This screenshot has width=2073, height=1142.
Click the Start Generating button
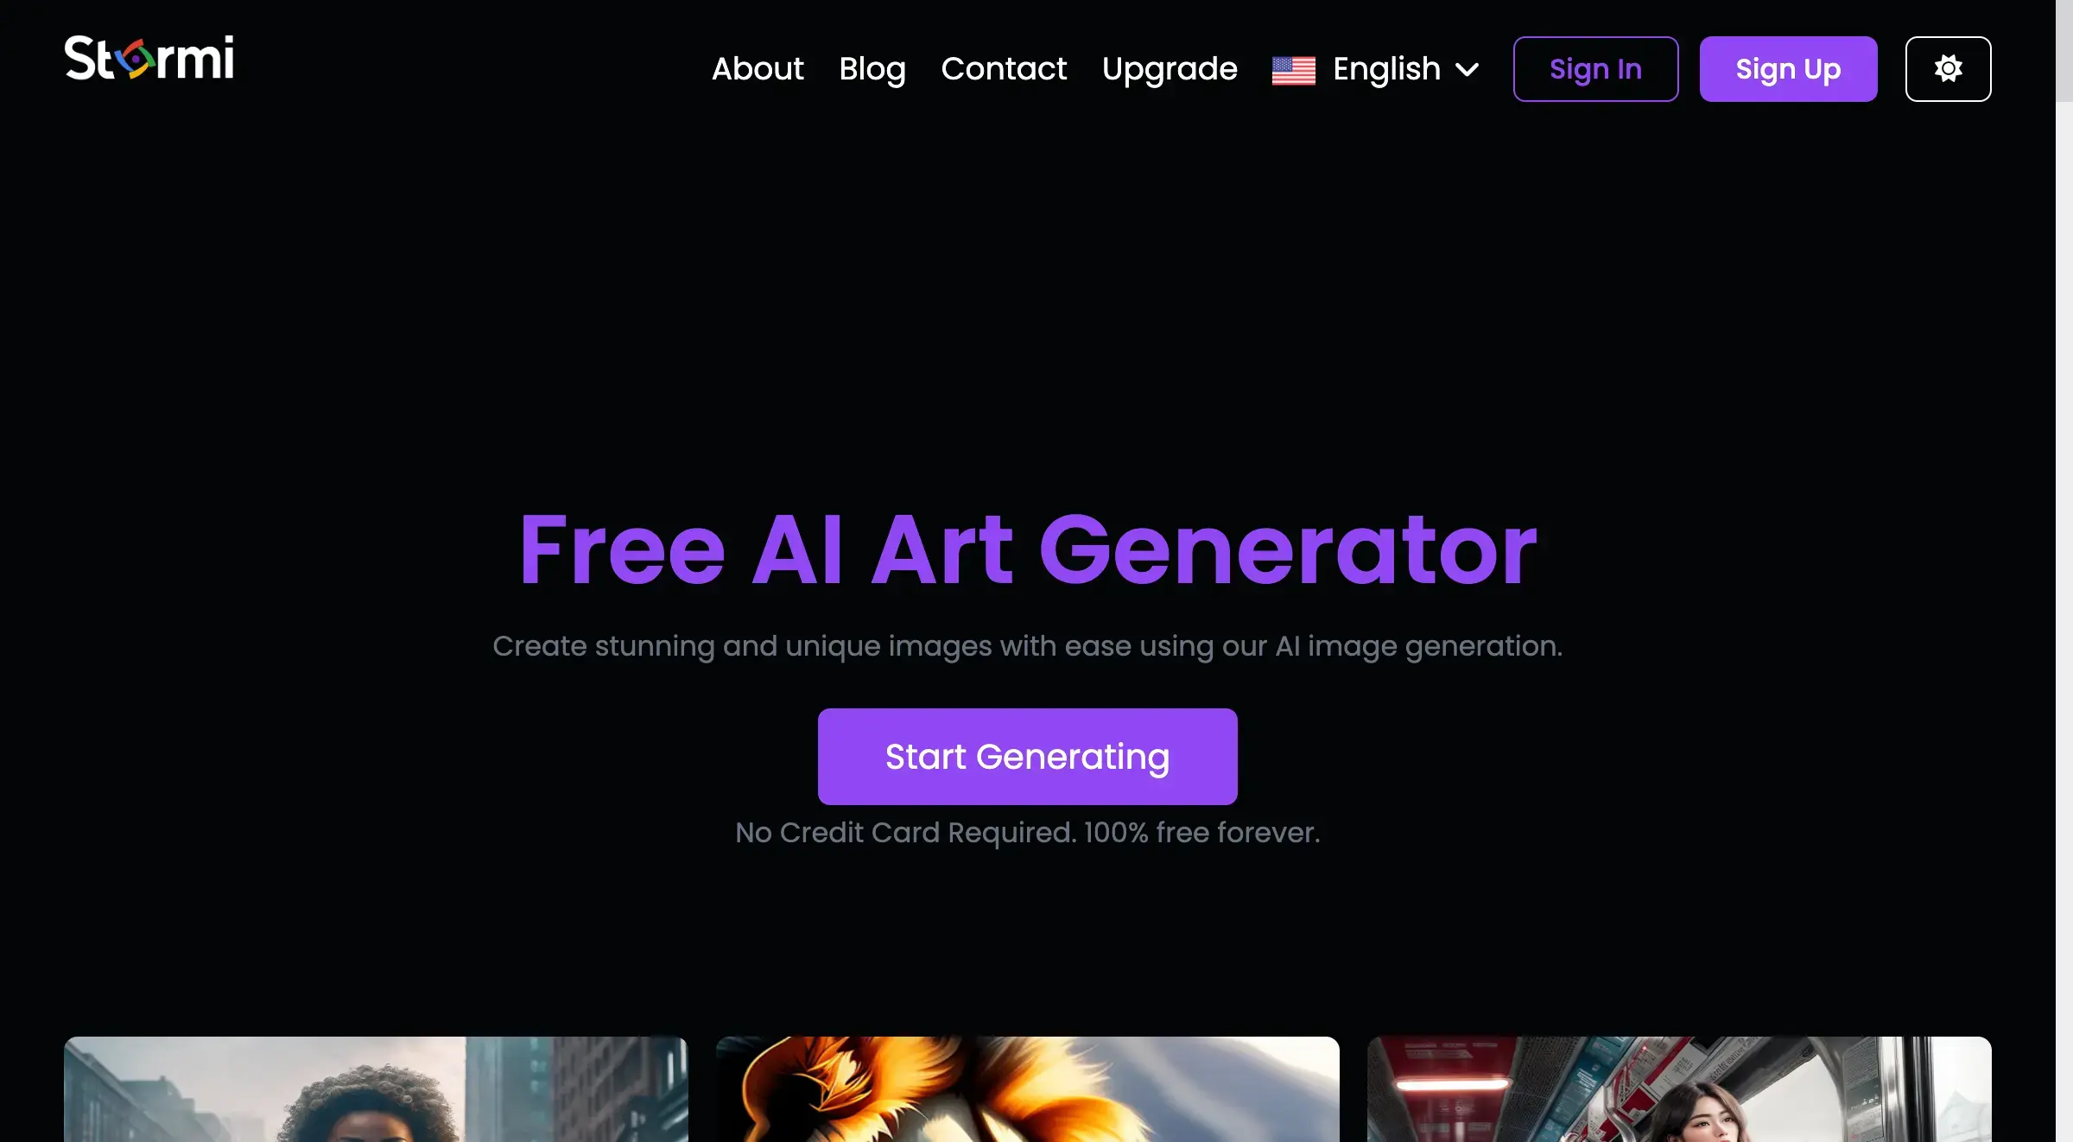tap(1027, 757)
